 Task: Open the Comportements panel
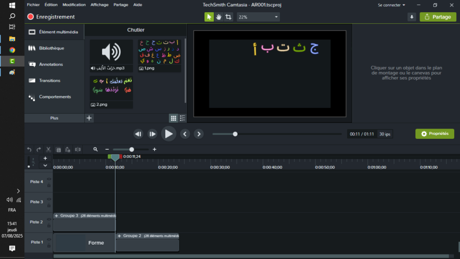point(54,97)
